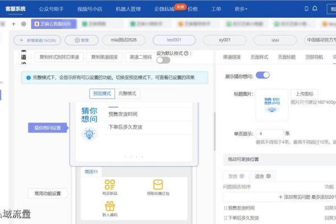Open the mobile phone icon in top bar
The height and width of the screenshot is (224, 336).
306,8
